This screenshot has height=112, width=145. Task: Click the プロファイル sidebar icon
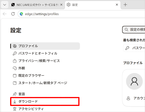point(14,46)
